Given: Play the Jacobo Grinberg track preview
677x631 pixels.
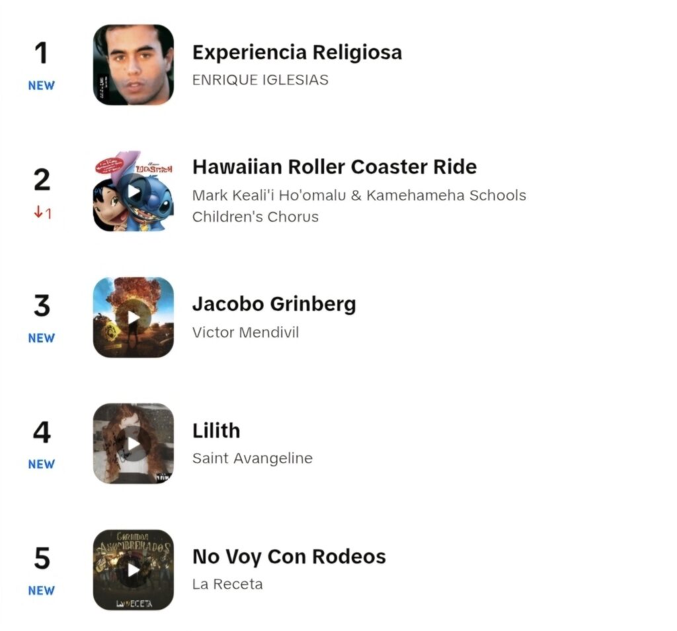Looking at the screenshot, I should coord(134,317).
